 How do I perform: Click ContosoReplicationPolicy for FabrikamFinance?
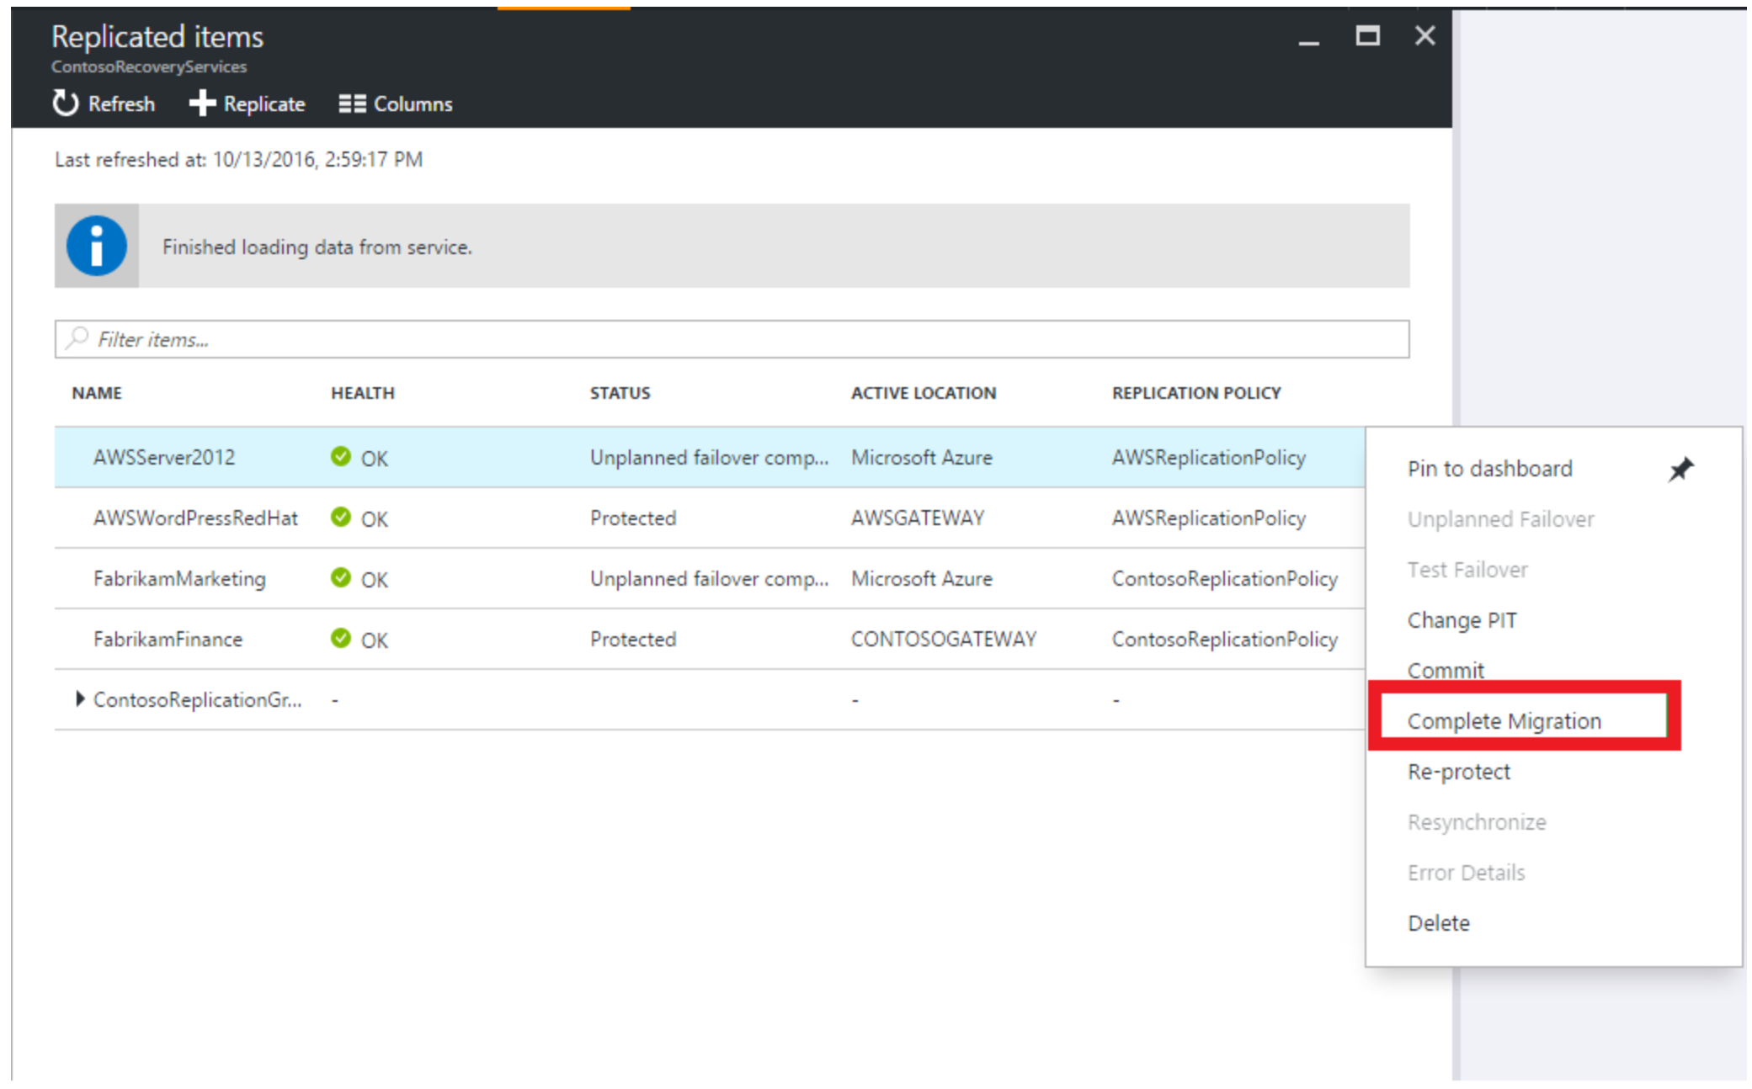click(1225, 639)
